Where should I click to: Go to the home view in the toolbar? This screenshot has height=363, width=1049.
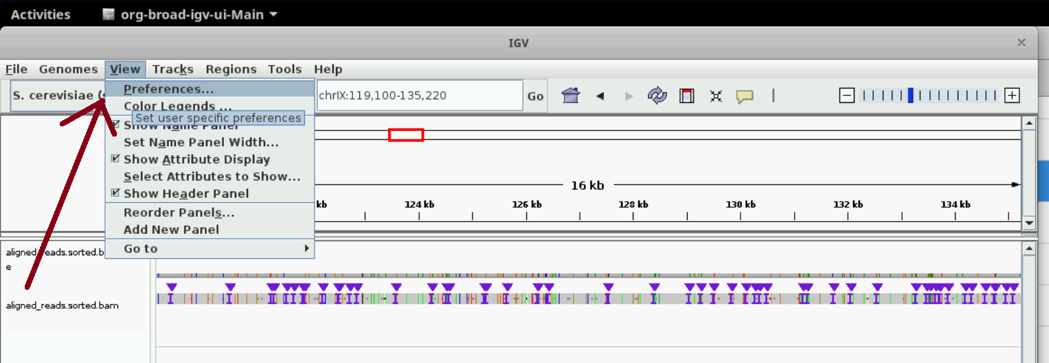(x=571, y=95)
